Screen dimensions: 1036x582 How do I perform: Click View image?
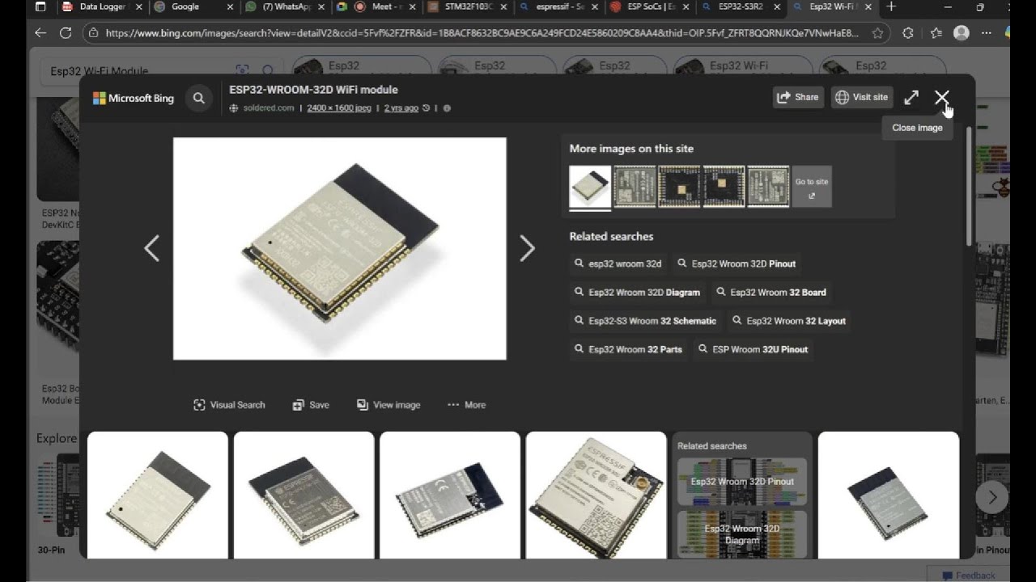(x=388, y=405)
